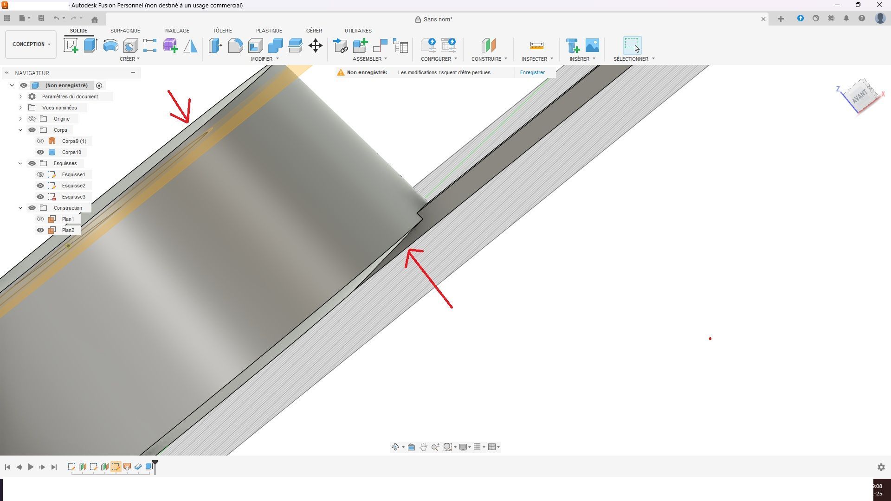The height and width of the screenshot is (501, 891).
Task: Open the TÔLERIE tab
Action: click(222, 31)
